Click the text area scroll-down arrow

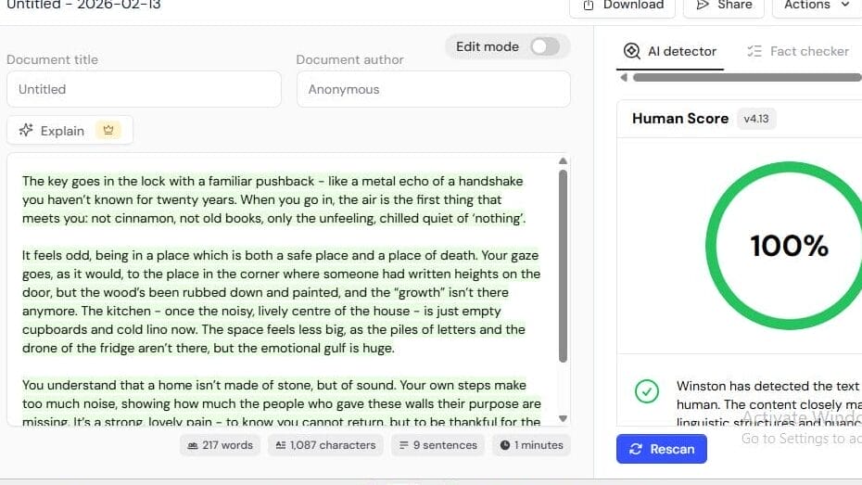pos(563,418)
